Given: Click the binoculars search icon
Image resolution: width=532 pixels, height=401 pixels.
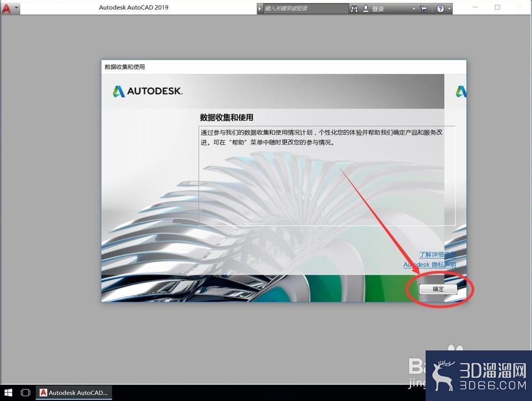Looking at the screenshot, I should click(354, 9).
